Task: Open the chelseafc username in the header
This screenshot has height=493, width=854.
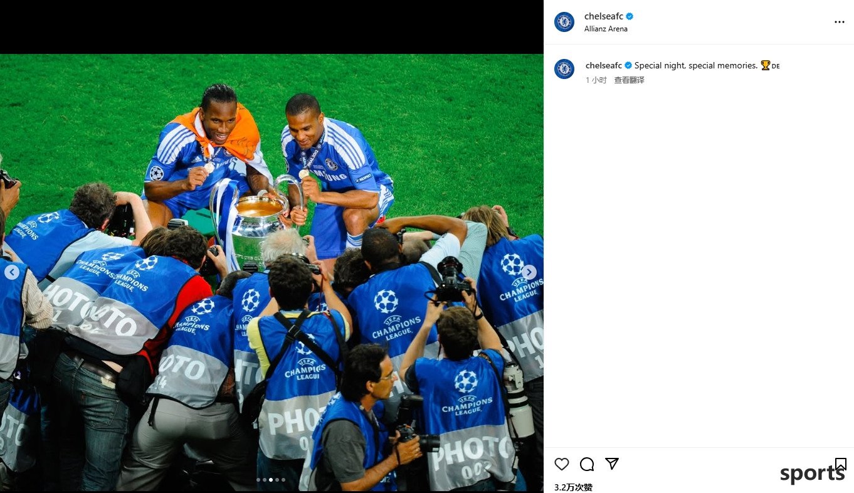Action: coord(604,16)
